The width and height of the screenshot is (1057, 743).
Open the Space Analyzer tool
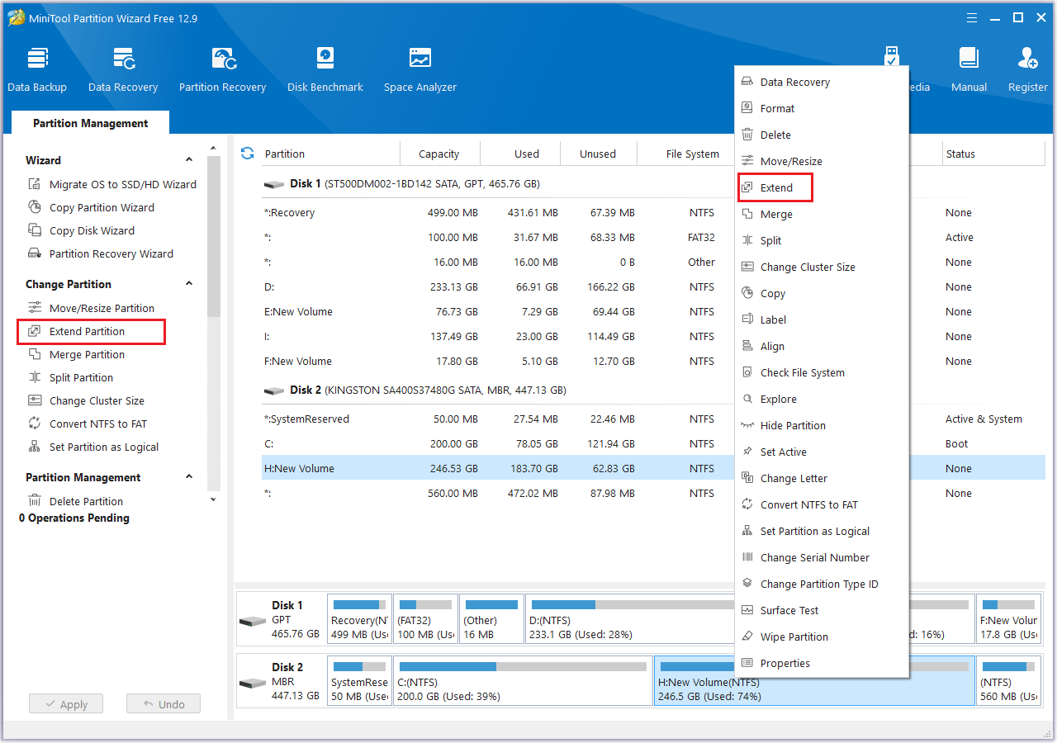click(x=420, y=70)
